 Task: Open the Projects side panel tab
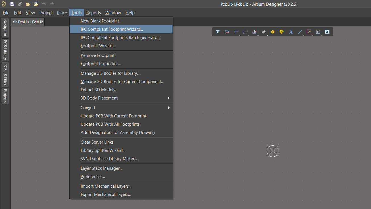(5, 96)
